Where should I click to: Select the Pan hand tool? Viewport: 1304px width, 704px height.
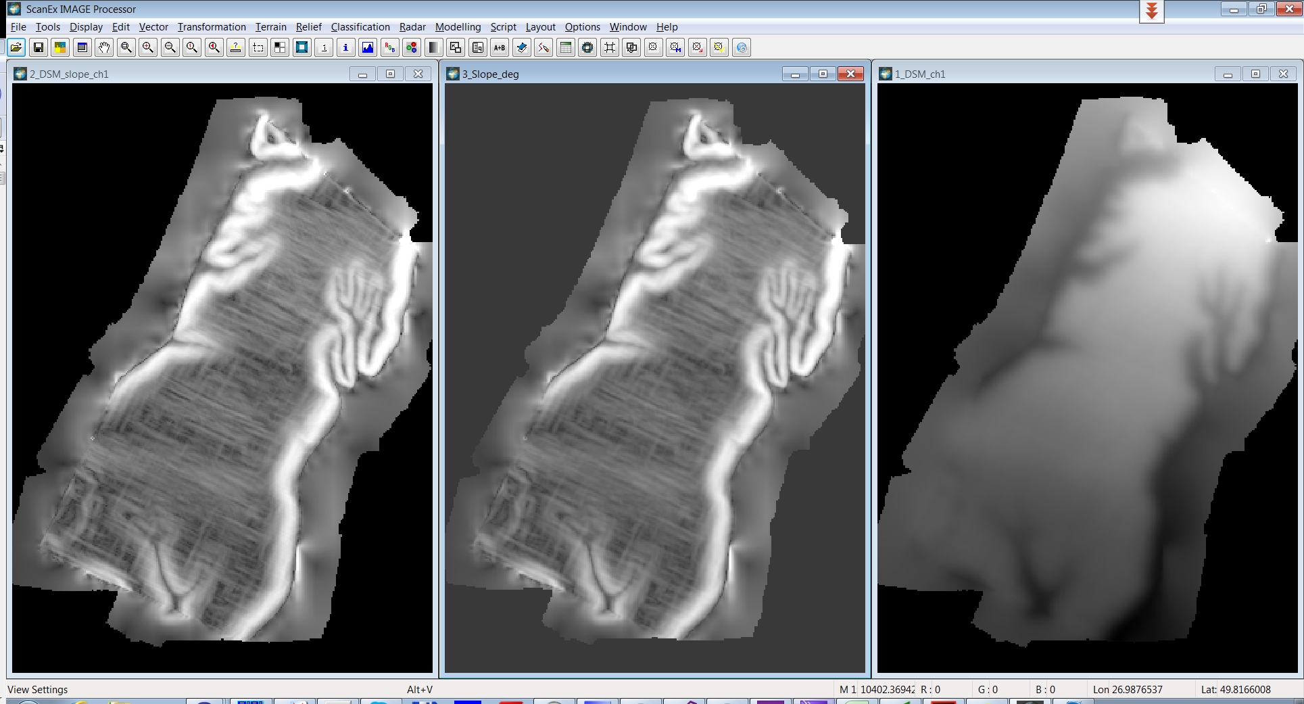(x=104, y=47)
